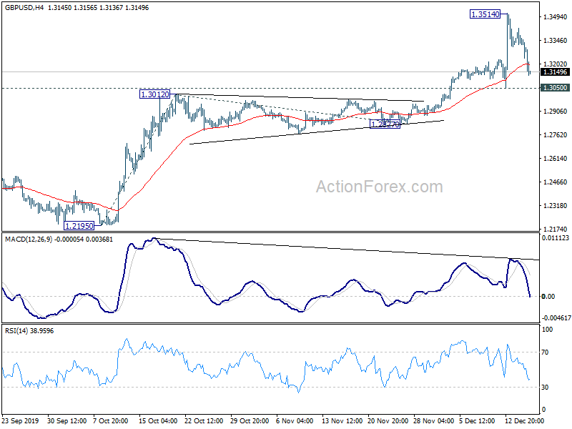Click the 1.28270 price label

(x=385, y=124)
